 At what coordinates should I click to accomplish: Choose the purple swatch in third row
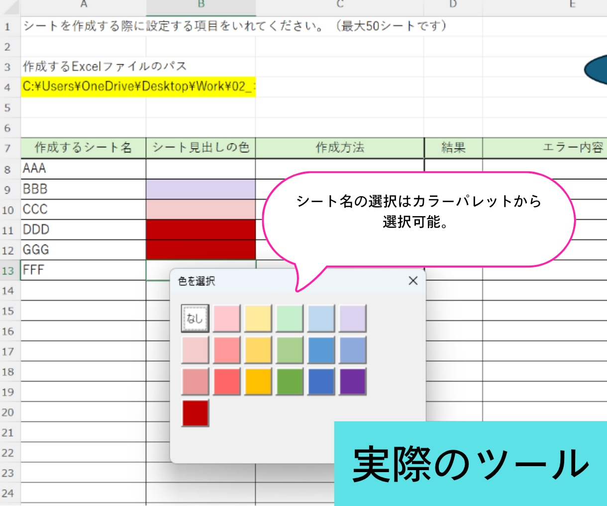pyautogui.click(x=353, y=381)
